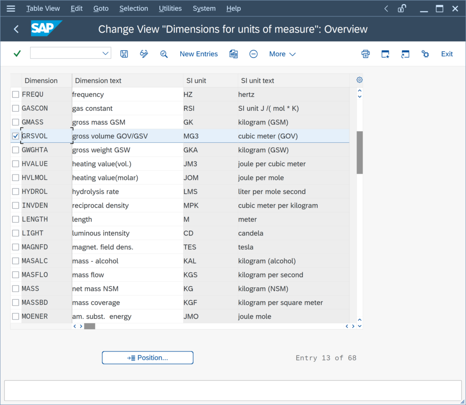Click the Dimension text column header

point(127,80)
